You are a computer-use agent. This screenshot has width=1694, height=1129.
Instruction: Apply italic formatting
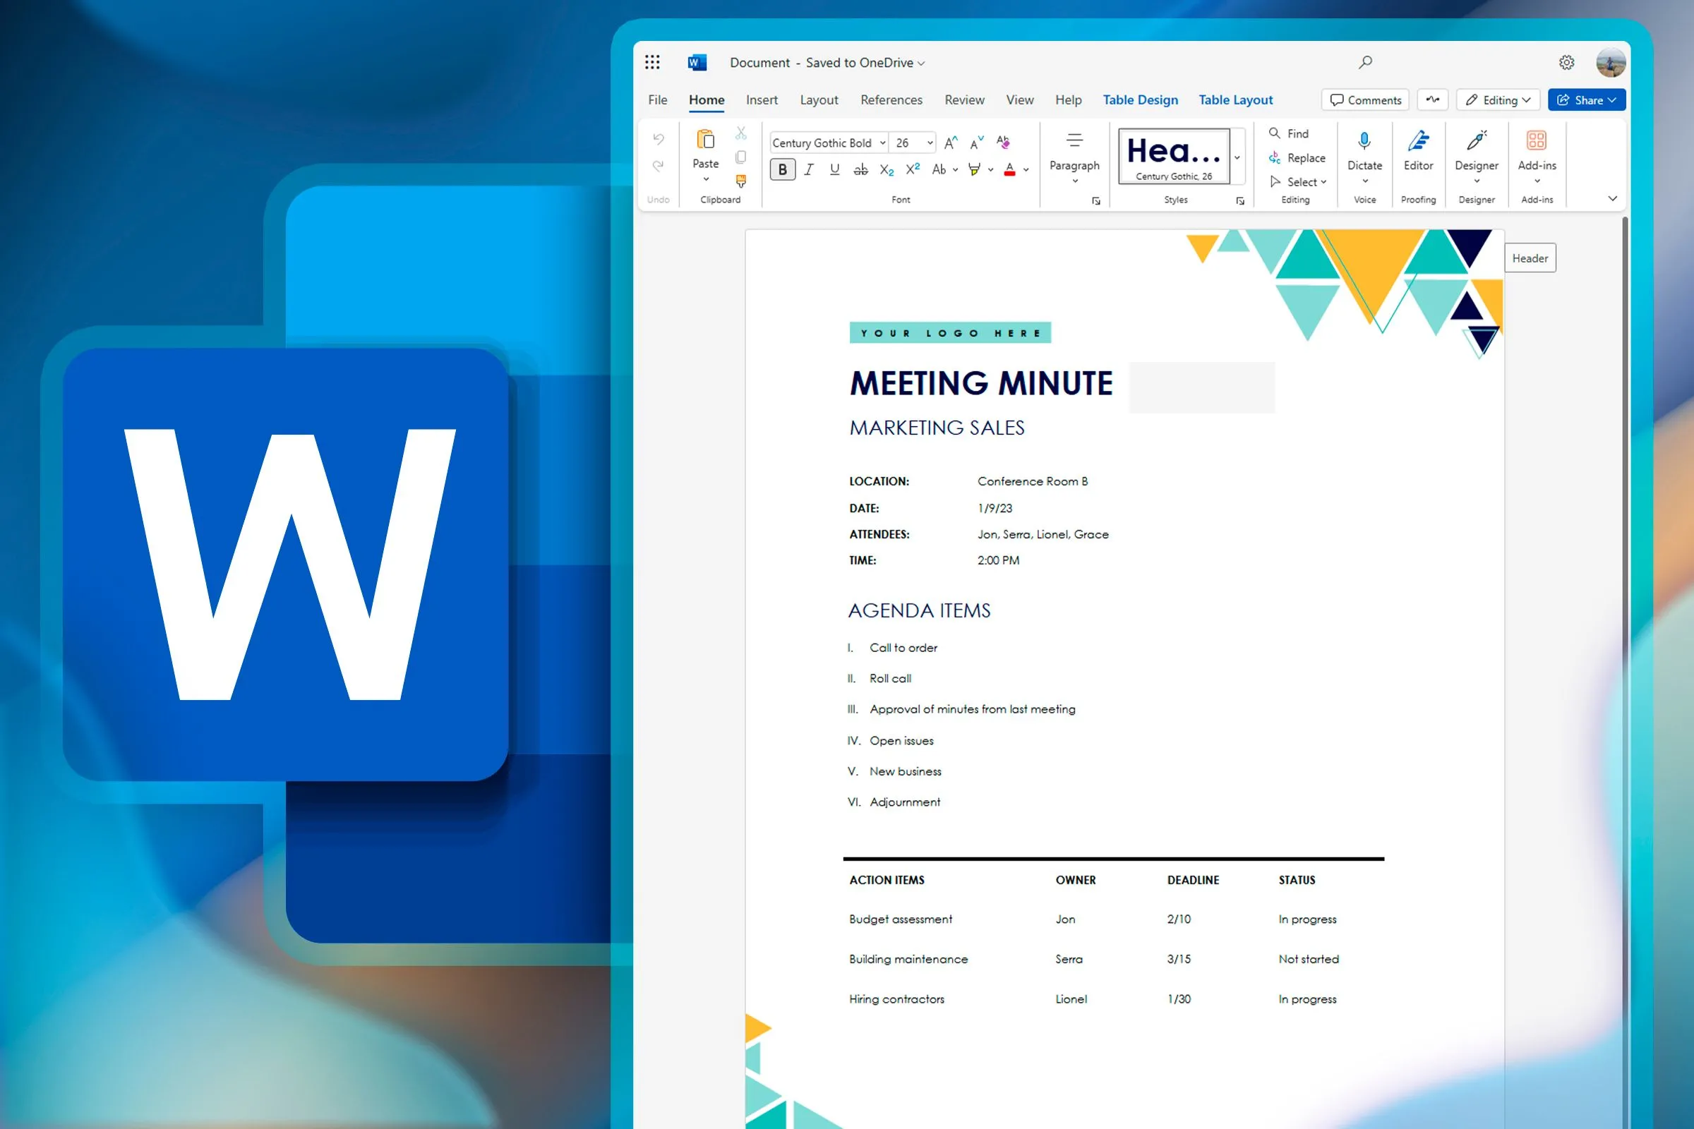[808, 169]
